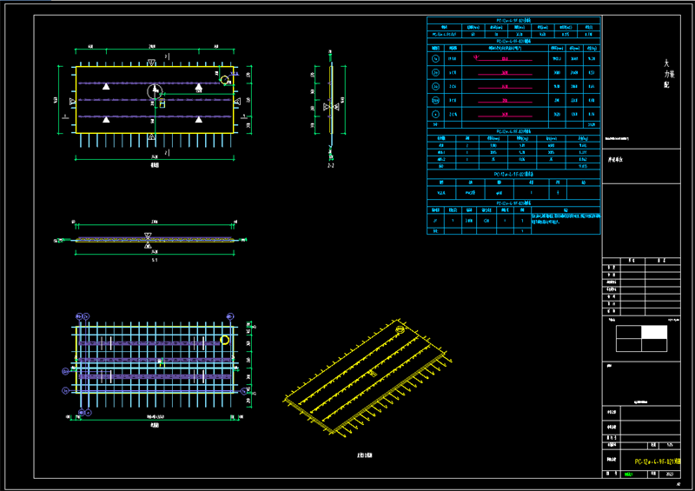Select the green text in the title block bottom row
Viewport: 695px width, 491px height.
[628, 474]
